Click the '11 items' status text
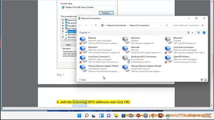 83,80
